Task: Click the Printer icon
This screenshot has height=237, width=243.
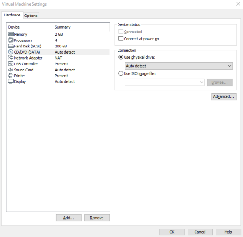Action: click(x=11, y=76)
